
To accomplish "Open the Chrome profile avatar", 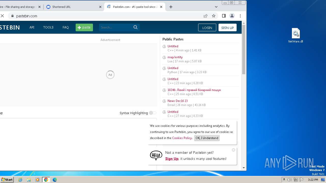I will click(232, 16).
